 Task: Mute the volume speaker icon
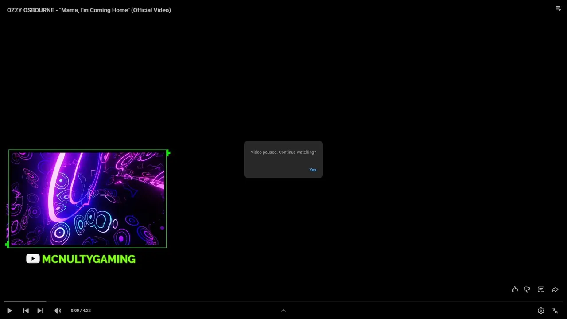(58, 311)
